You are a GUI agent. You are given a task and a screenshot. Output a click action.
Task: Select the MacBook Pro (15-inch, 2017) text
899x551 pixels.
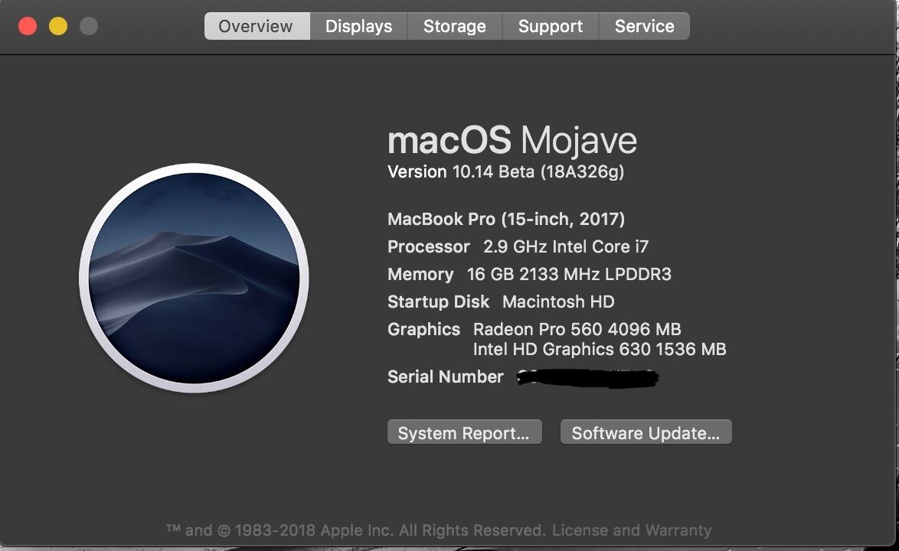506,220
